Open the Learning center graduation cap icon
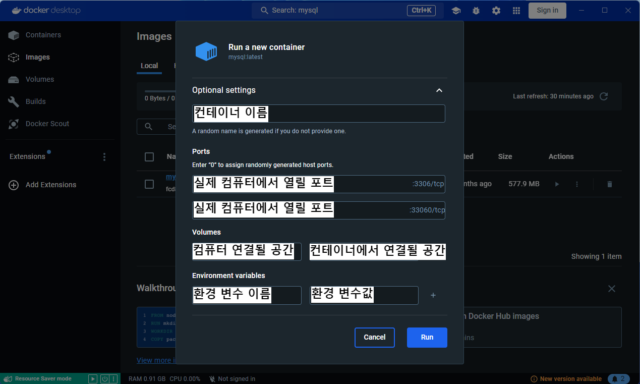Screen dimensions: 640x384 pos(456,11)
